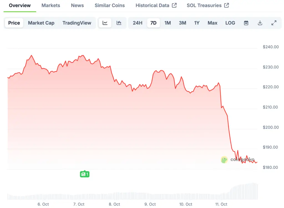
Task: Select the 24H time range
Action: (138, 23)
